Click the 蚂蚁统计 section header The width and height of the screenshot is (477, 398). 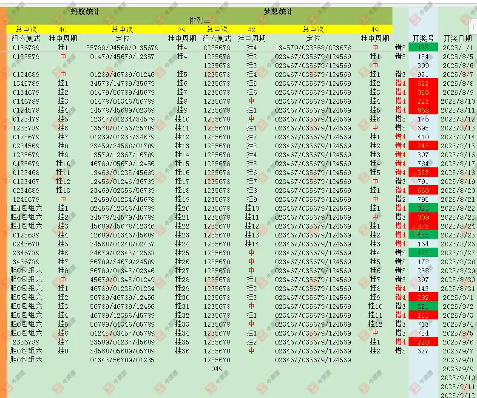coord(85,12)
